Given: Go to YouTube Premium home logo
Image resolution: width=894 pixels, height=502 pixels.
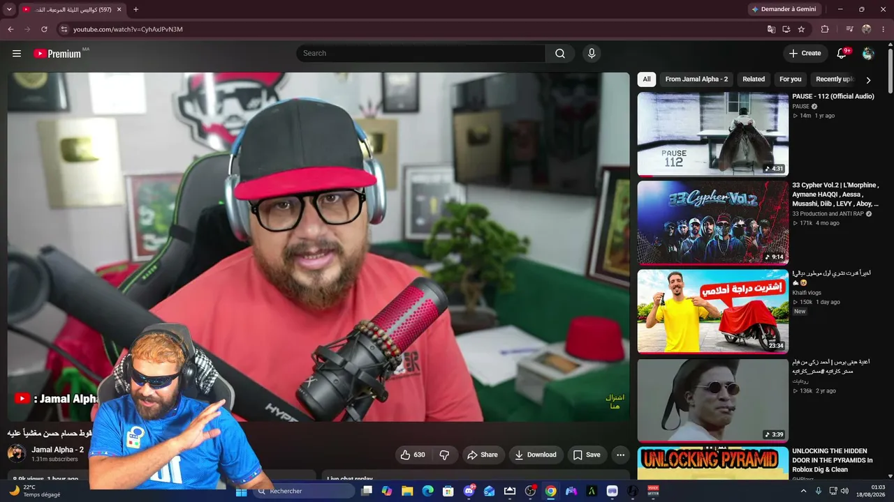Looking at the screenshot, I should tap(57, 54).
